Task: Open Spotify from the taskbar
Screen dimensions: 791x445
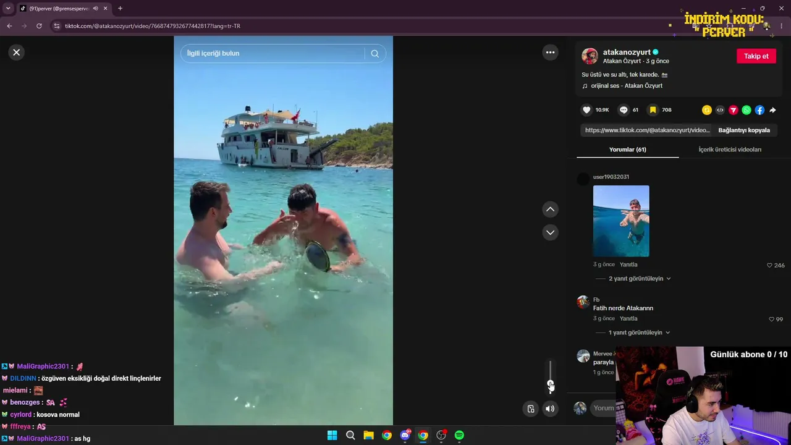Action: click(x=459, y=435)
